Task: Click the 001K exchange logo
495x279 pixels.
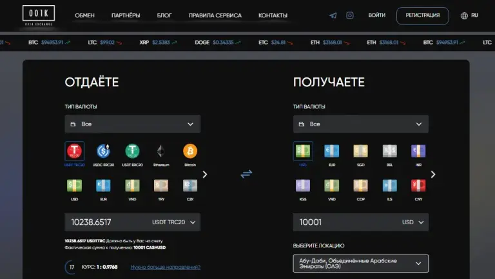Action: pyautogui.click(x=39, y=15)
